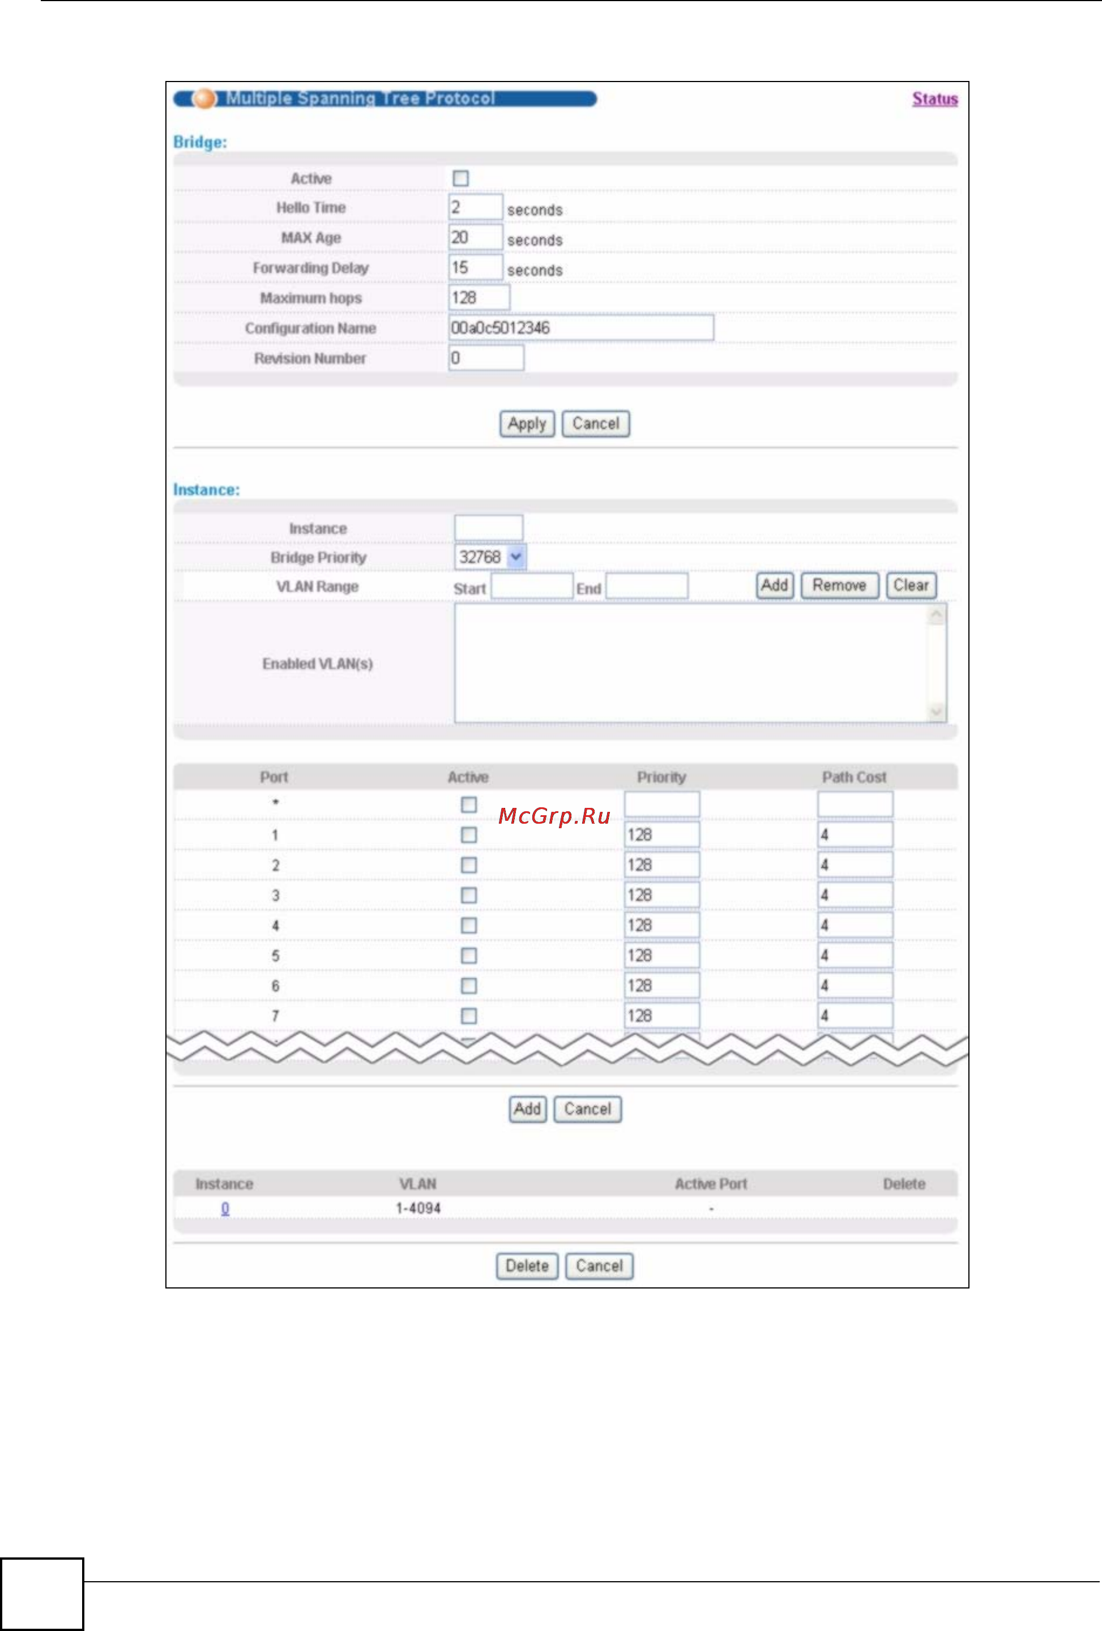Image resolution: width=1102 pixels, height=1631 pixels.
Task: Click Path Cost field for port 7
Action: point(855,1016)
